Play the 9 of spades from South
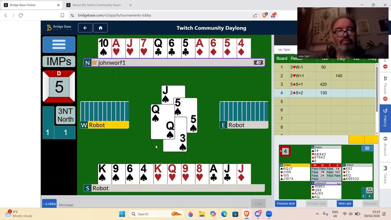Image resolution: width=391 pixels, height=220 pixels. [x=118, y=174]
